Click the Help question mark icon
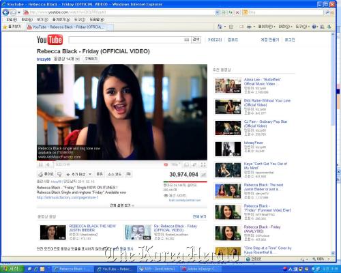341x273 pixels. coord(314,27)
